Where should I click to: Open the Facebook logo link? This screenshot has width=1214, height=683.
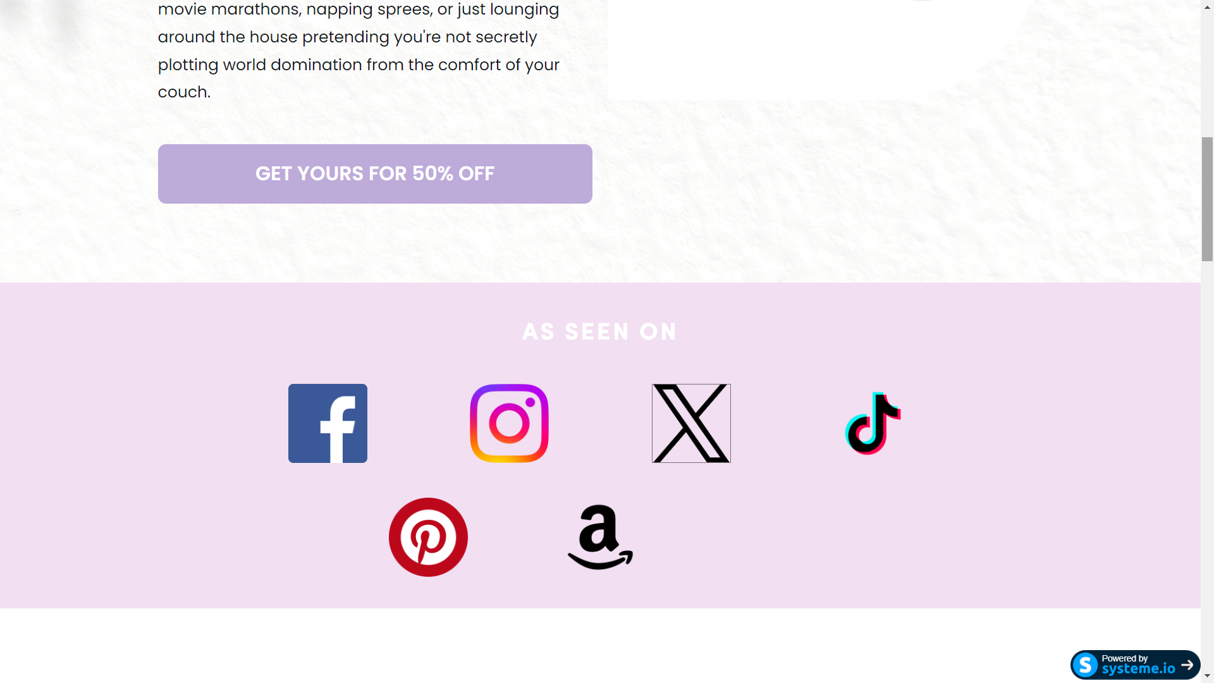(328, 423)
